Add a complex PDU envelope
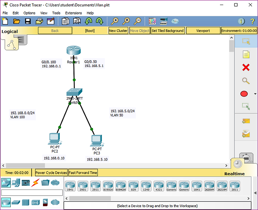The height and width of the screenshot is (210, 258). [x=246, y=134]
